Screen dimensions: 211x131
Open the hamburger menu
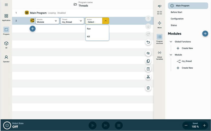(x=6, y=5)
